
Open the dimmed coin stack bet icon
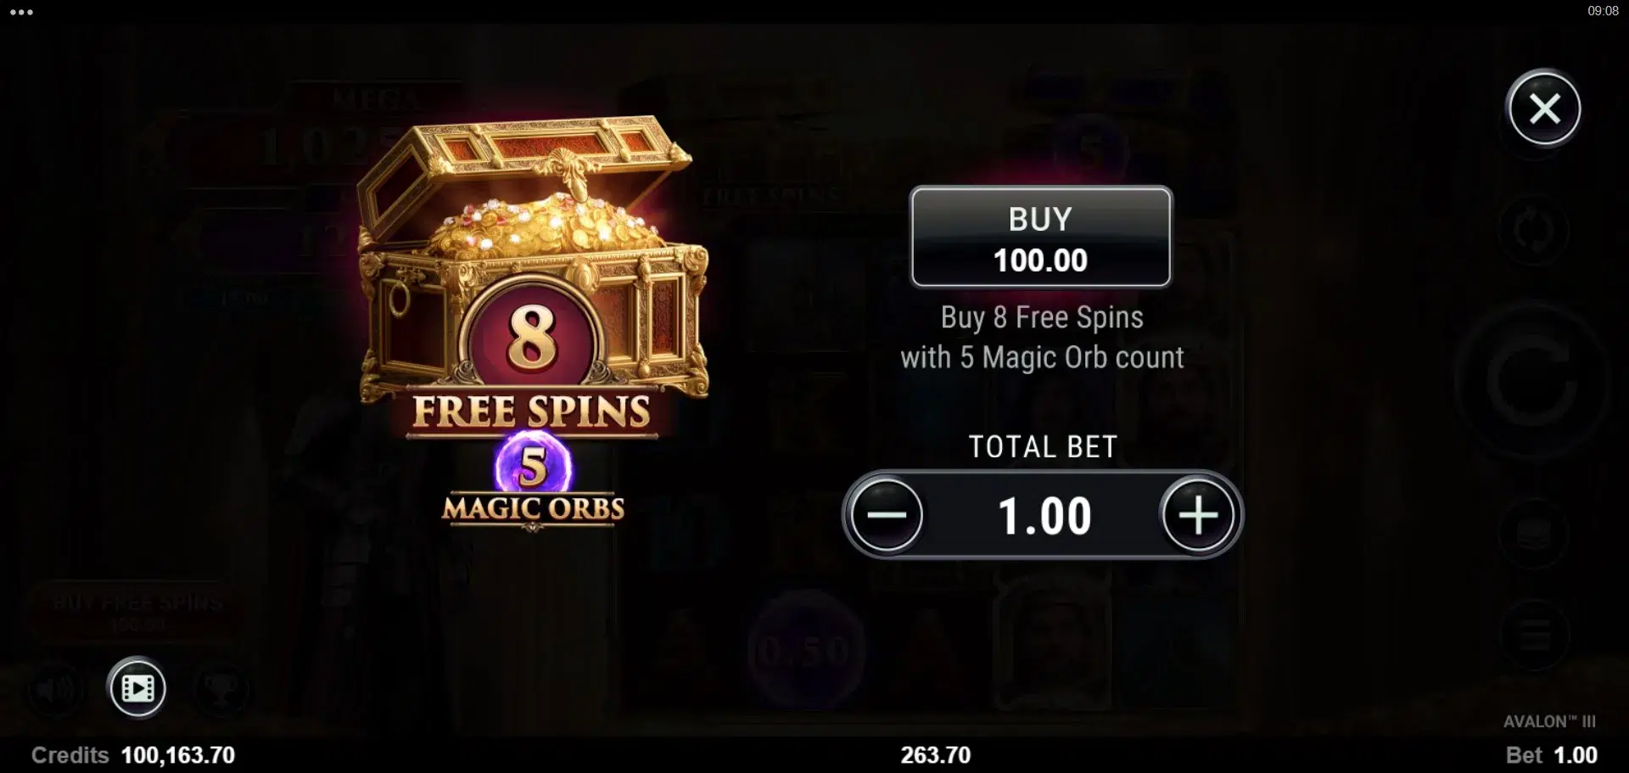[x=1534, y=534]
